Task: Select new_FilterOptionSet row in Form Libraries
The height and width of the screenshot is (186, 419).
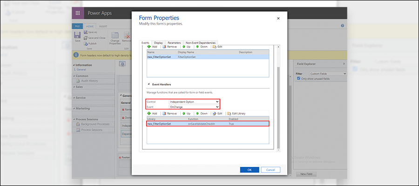Action: tap(208, 57)
